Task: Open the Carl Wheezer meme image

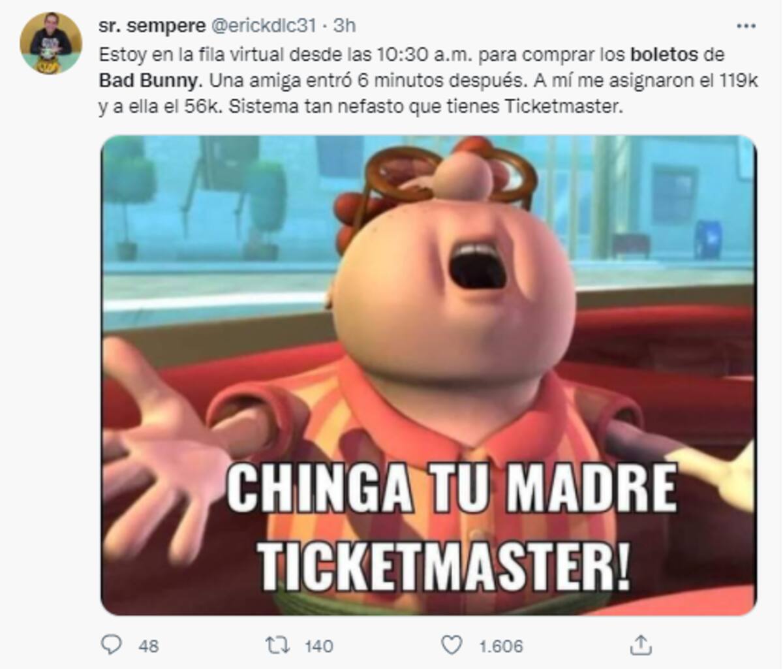Action: coord(429,375)
